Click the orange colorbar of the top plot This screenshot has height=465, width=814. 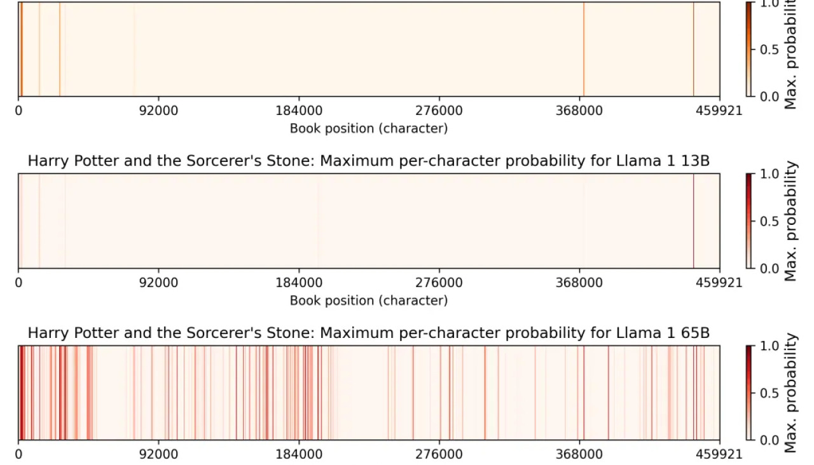749,50
